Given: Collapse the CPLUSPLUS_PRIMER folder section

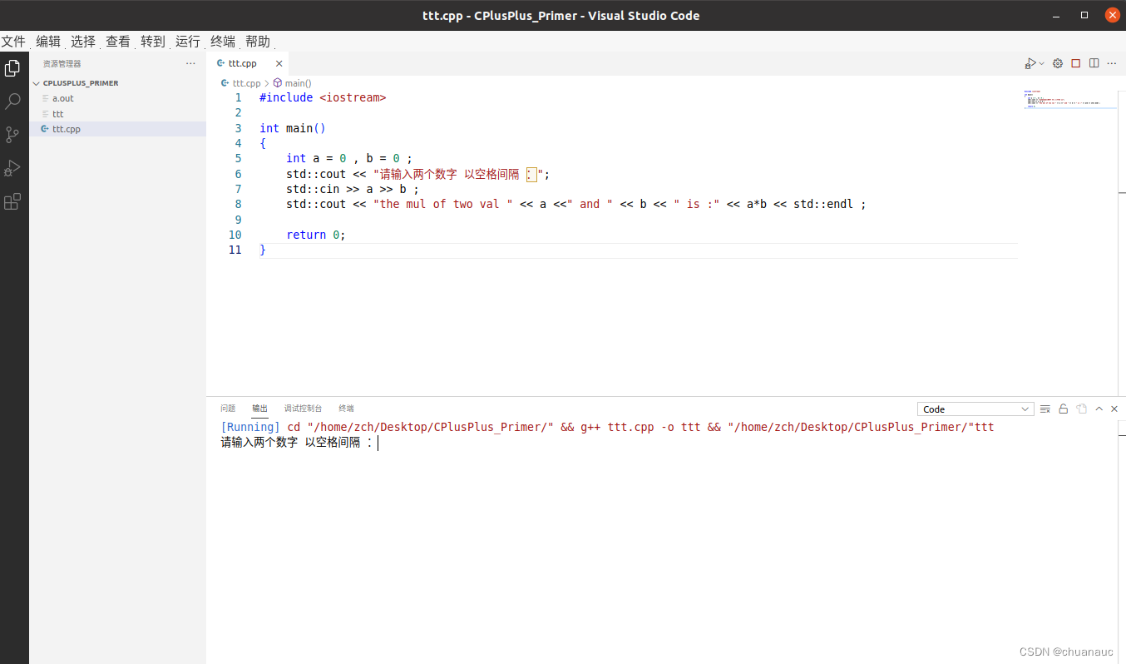Looking at the screenshot, I should (117, 83).
